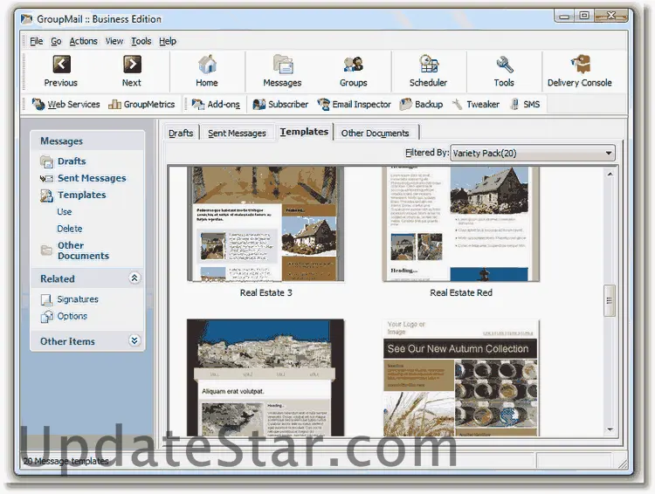
Task: Go to Home via the house icon
Action: (x=207, y=65)
